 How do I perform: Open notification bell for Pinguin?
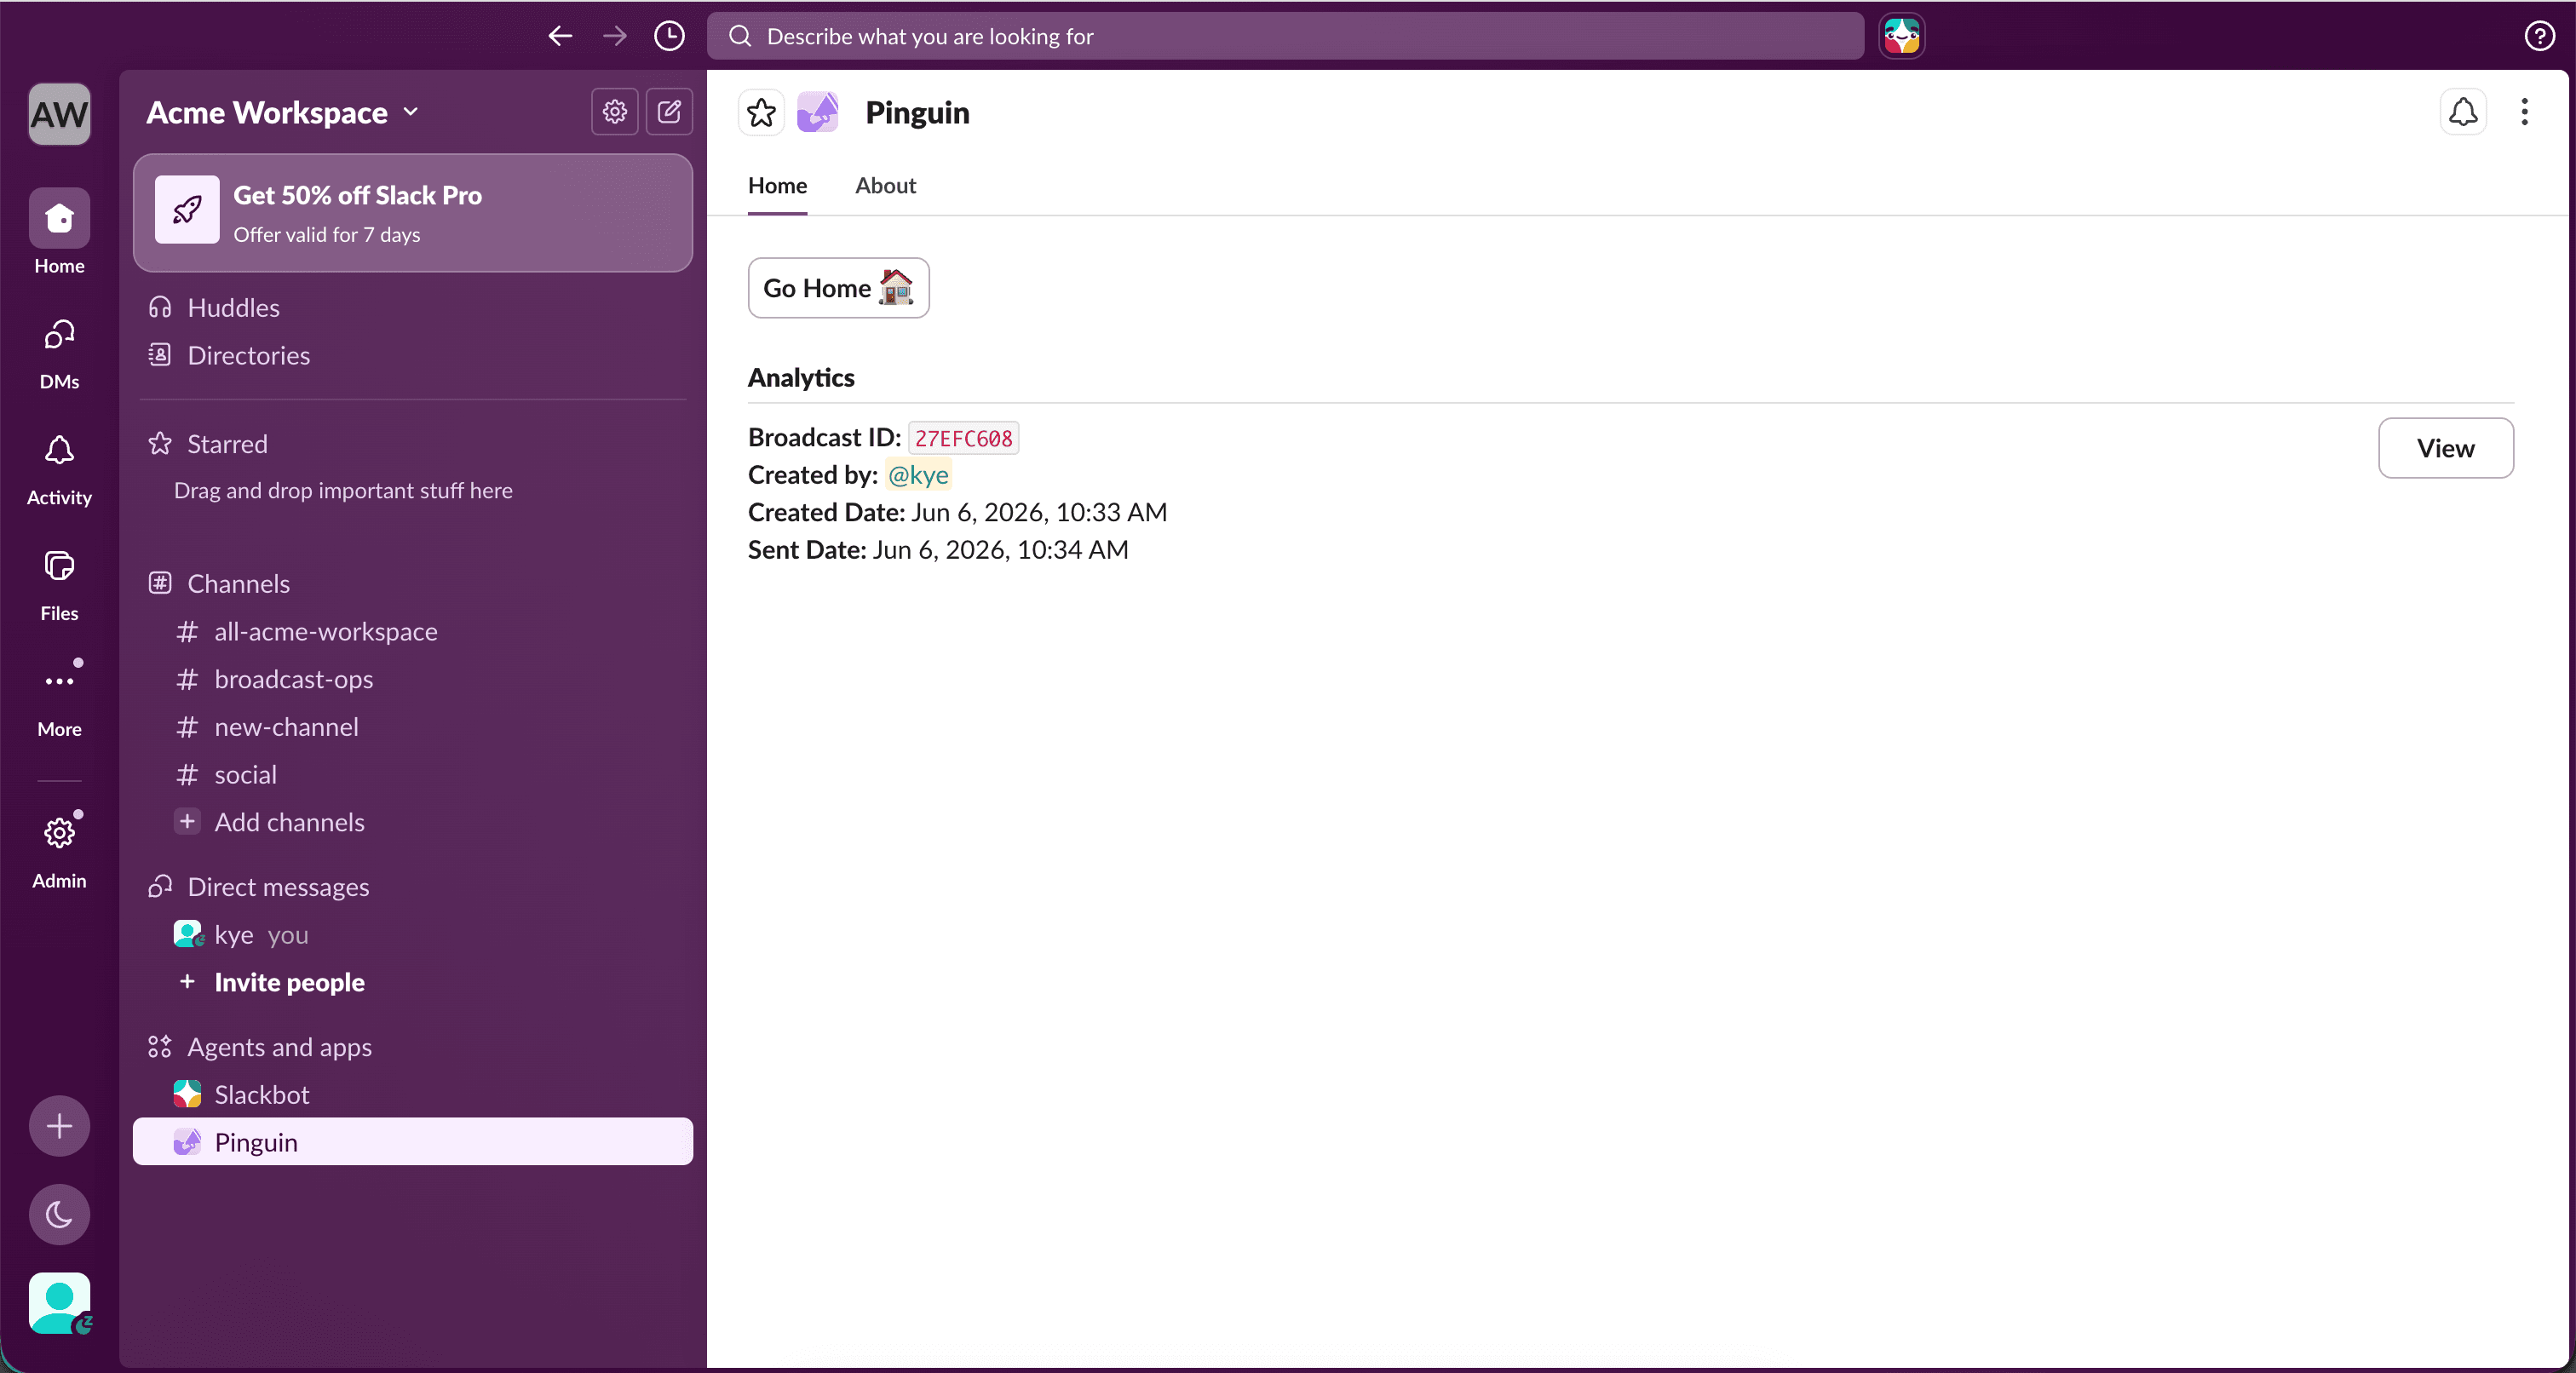2463,112
